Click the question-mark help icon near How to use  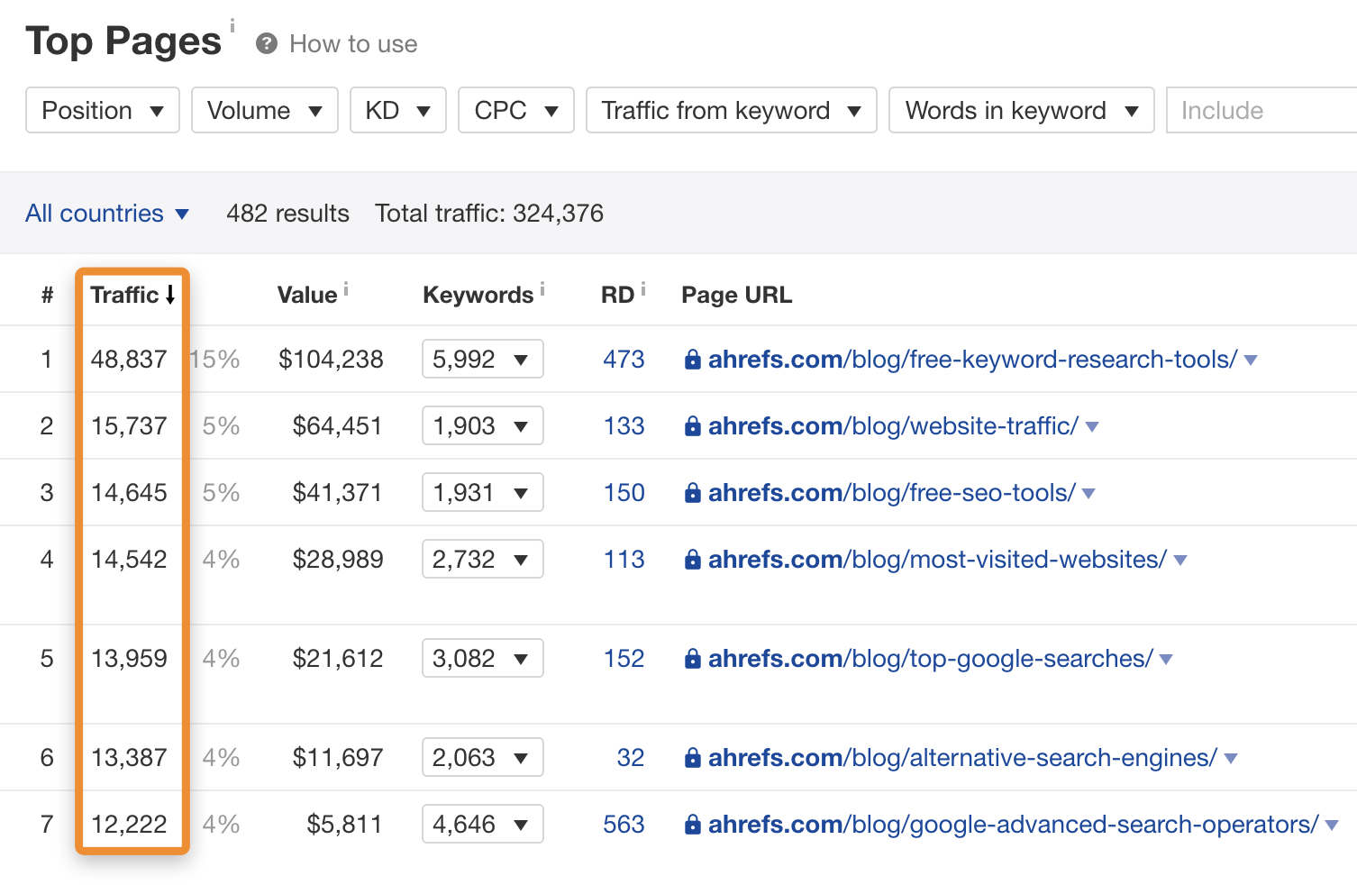(x=265, y=43)
